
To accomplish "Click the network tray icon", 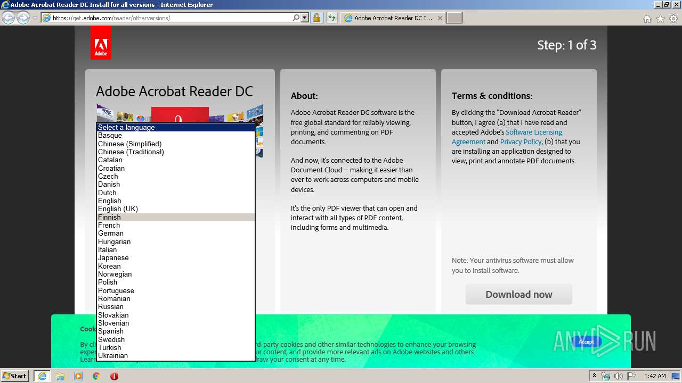I will tap(606, 376).
